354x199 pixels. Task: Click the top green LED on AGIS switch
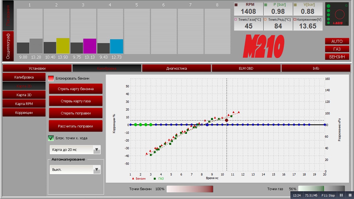[x=329, y=6]
